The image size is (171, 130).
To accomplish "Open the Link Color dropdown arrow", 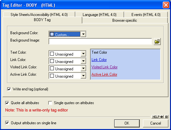I will [84, 61].
